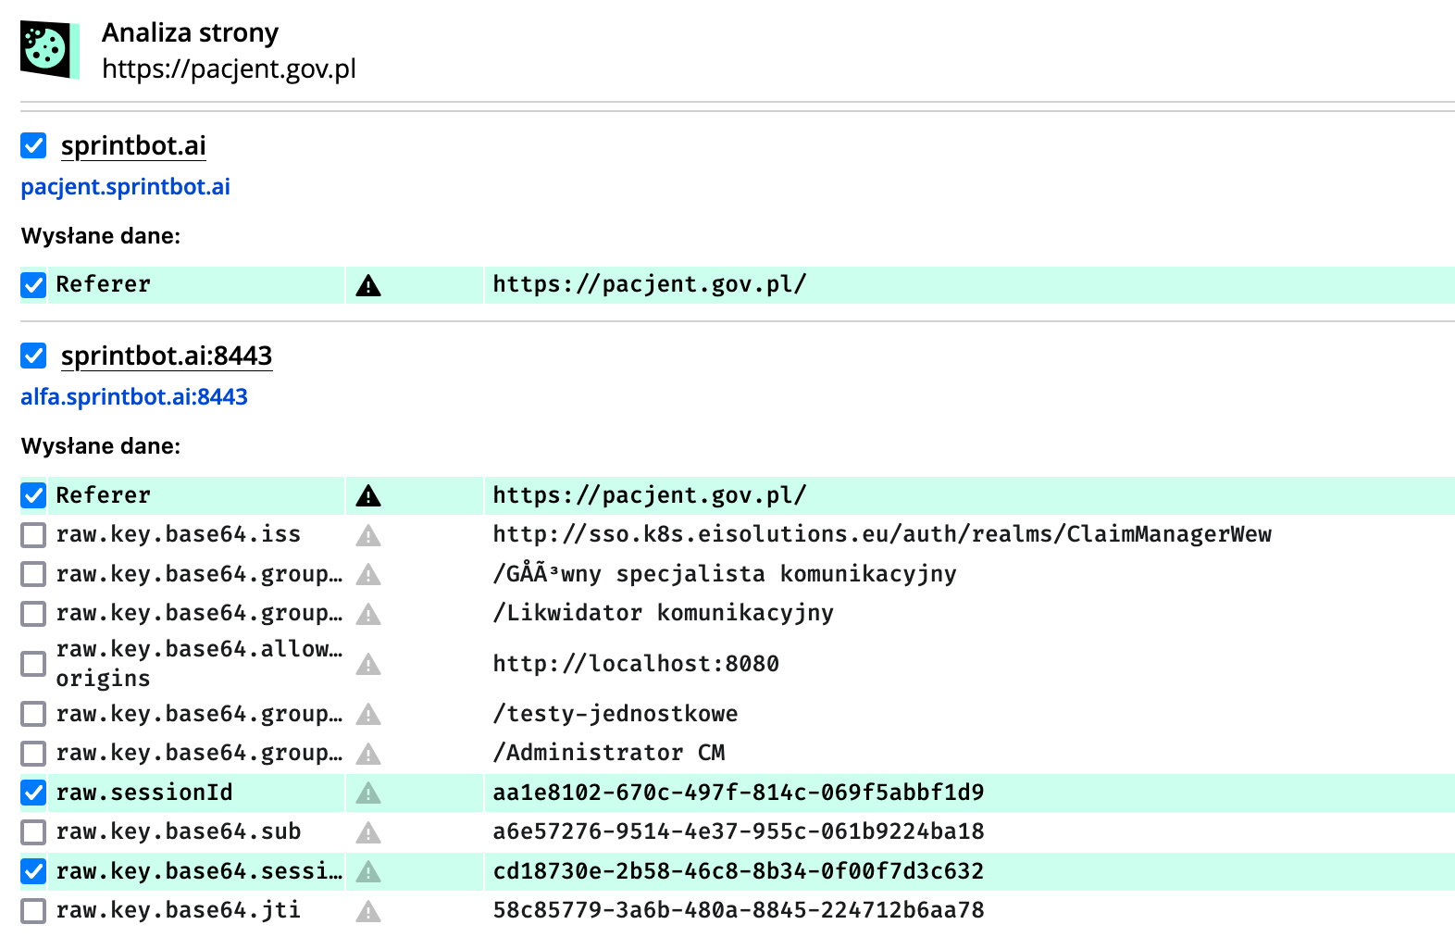1455x937 pixels.
Task: Click warning icon in first sprintbot.ai Referer row
Action: (x=368, y=285)
